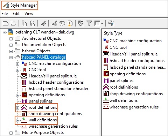The height and width of the screenshot is (136, 168).
Task: Click the Paste toolbar icon
Action: click(32, 23)
